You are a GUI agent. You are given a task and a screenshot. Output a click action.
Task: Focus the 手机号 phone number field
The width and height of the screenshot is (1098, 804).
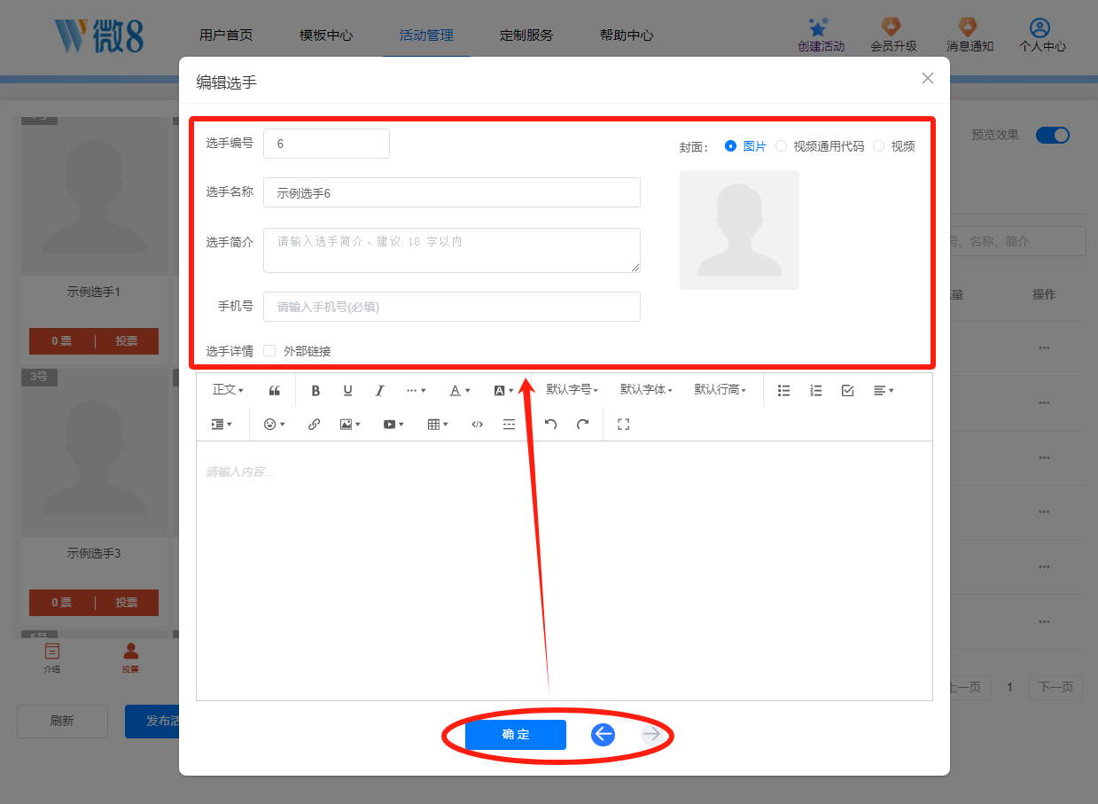tap(452, 307)
